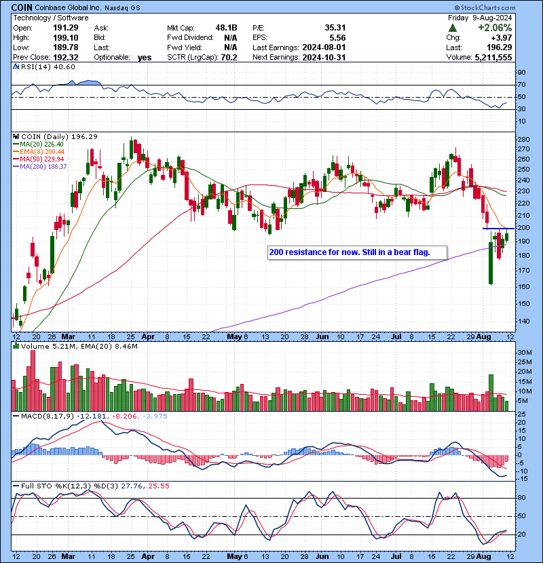The height and width of the screenshot is (563, 543).
Task: Click the Open value 191.29
Action: 66,28
